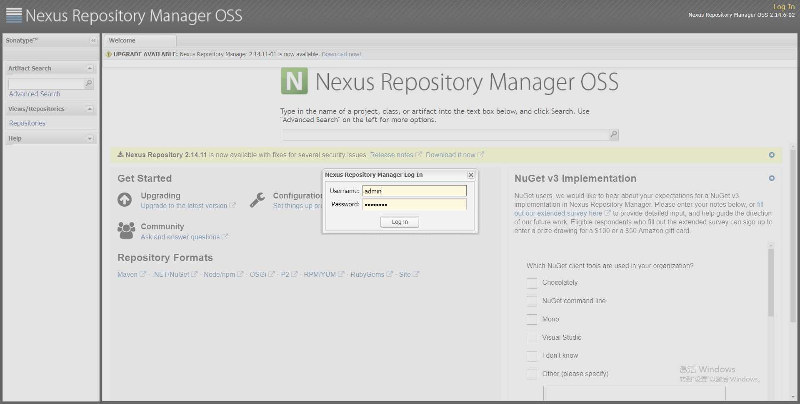Click the Welcome page vertical scrollbar
Viewport: 800px width, 404px height.
(793, 236)
